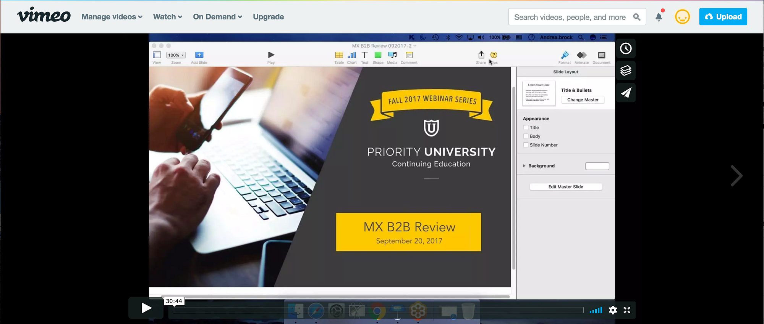This screenshot has width=764, height=324.
Task: Insert a Table in Keynote
Action: click(x=339, y=57)
